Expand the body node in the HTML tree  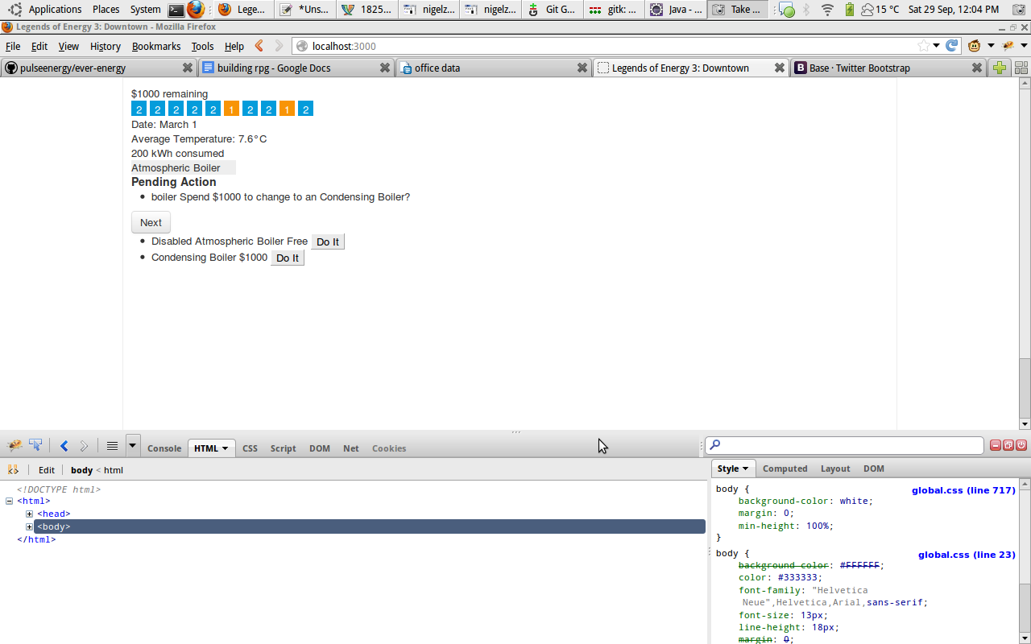pyautogui.click(x=29, y=526)
